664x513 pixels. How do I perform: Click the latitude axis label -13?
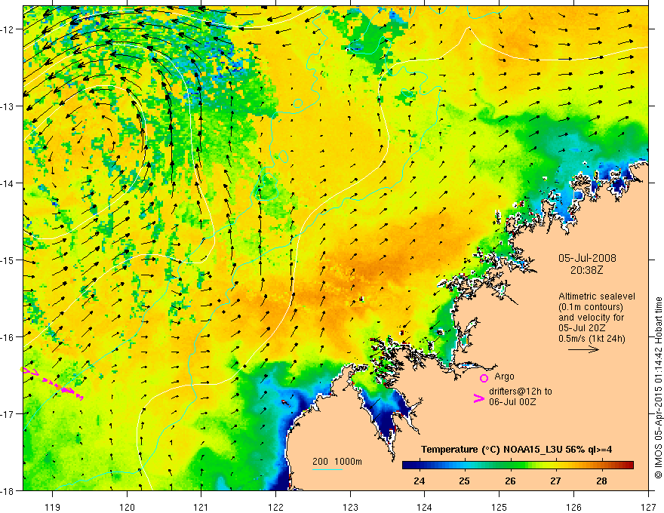pyautogui.click(x=8, y=106)
